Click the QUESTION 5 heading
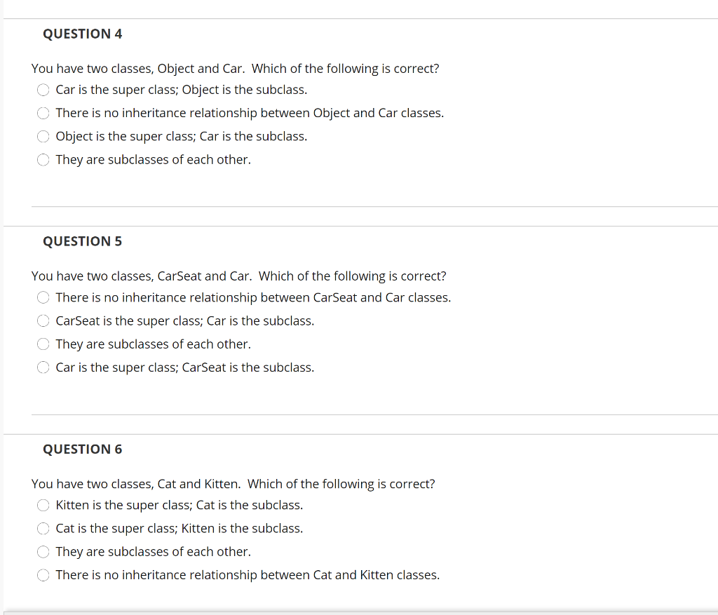The height and width of the screenshot is (615, 718). point(82,241)
